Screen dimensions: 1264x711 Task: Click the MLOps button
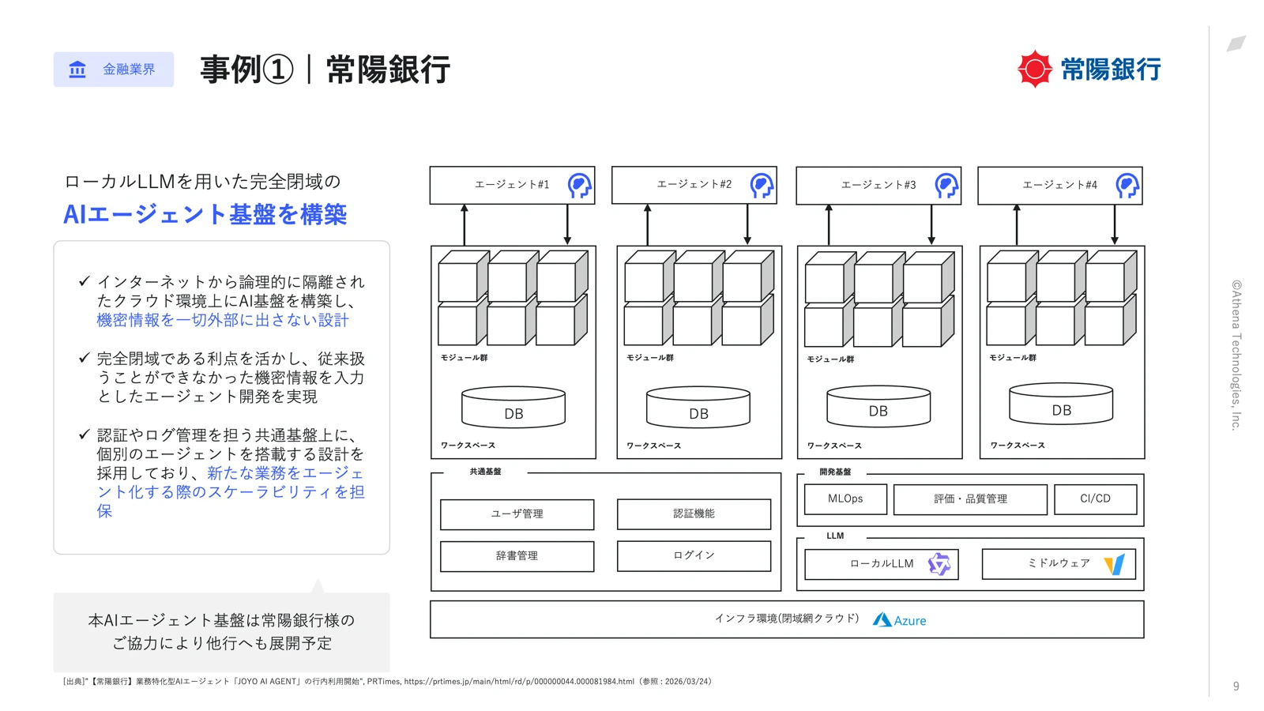845,498
